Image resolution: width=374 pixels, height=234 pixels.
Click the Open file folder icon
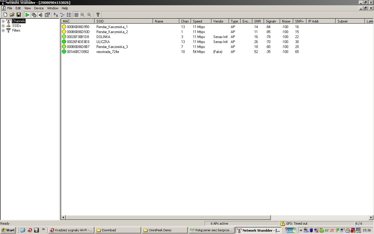point(12,15)
